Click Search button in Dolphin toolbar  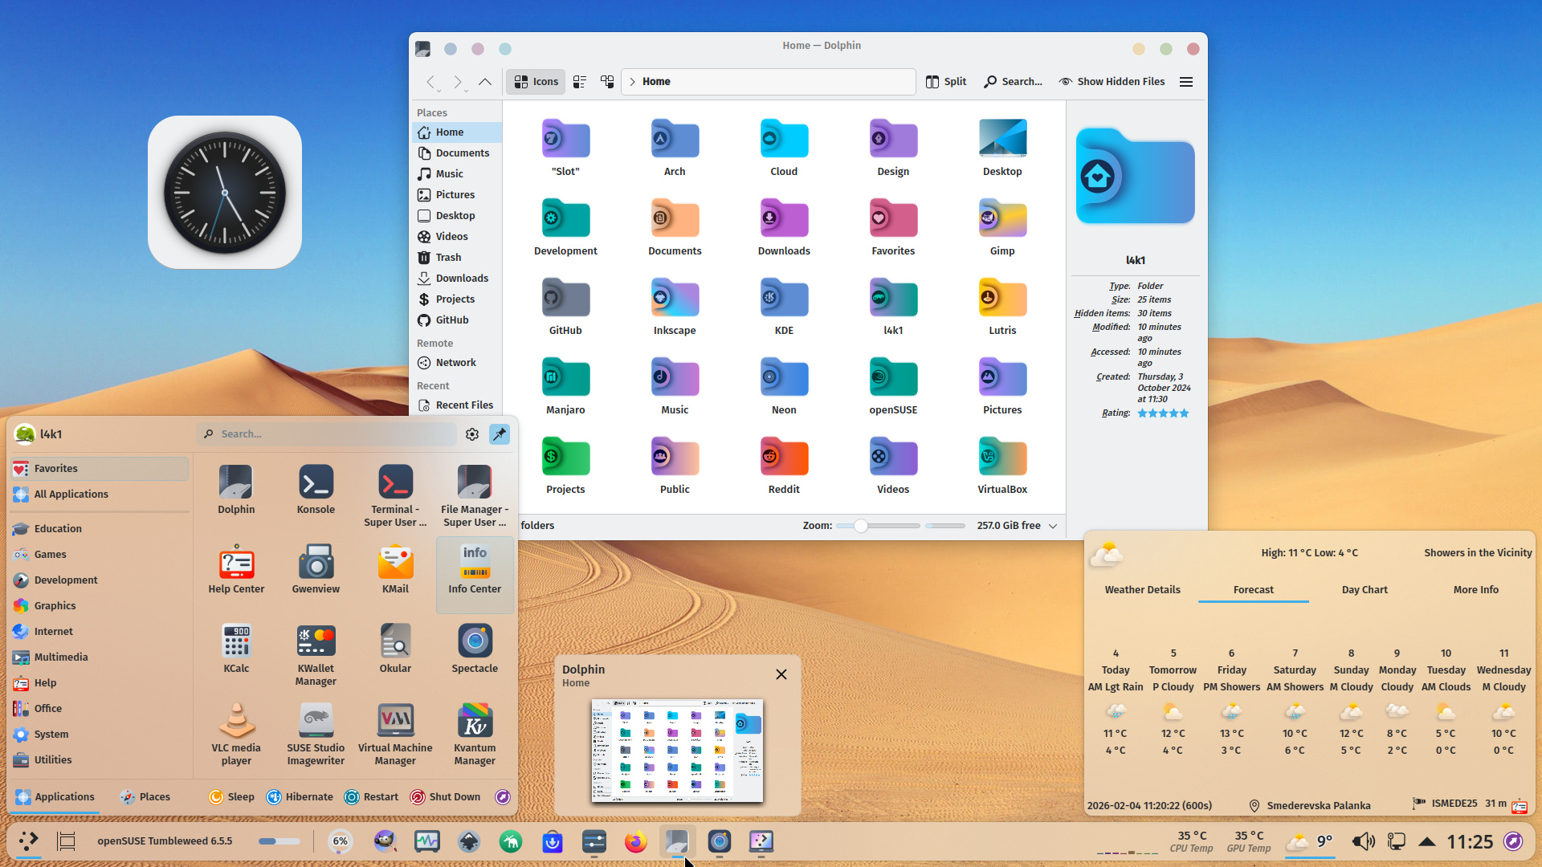(1013, 82)
